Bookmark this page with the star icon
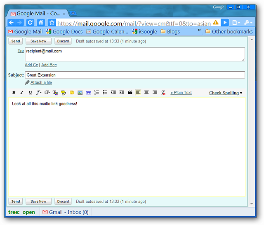 (x=52, y=23)
